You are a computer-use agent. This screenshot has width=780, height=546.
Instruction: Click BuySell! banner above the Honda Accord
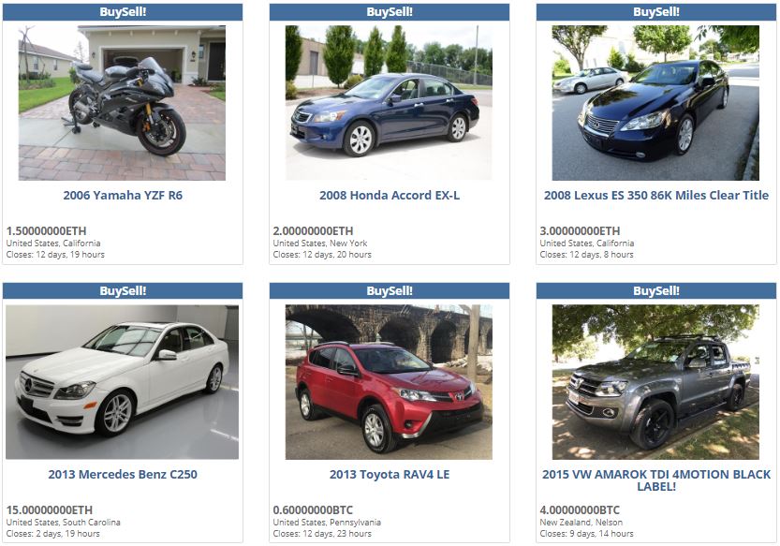390,12
